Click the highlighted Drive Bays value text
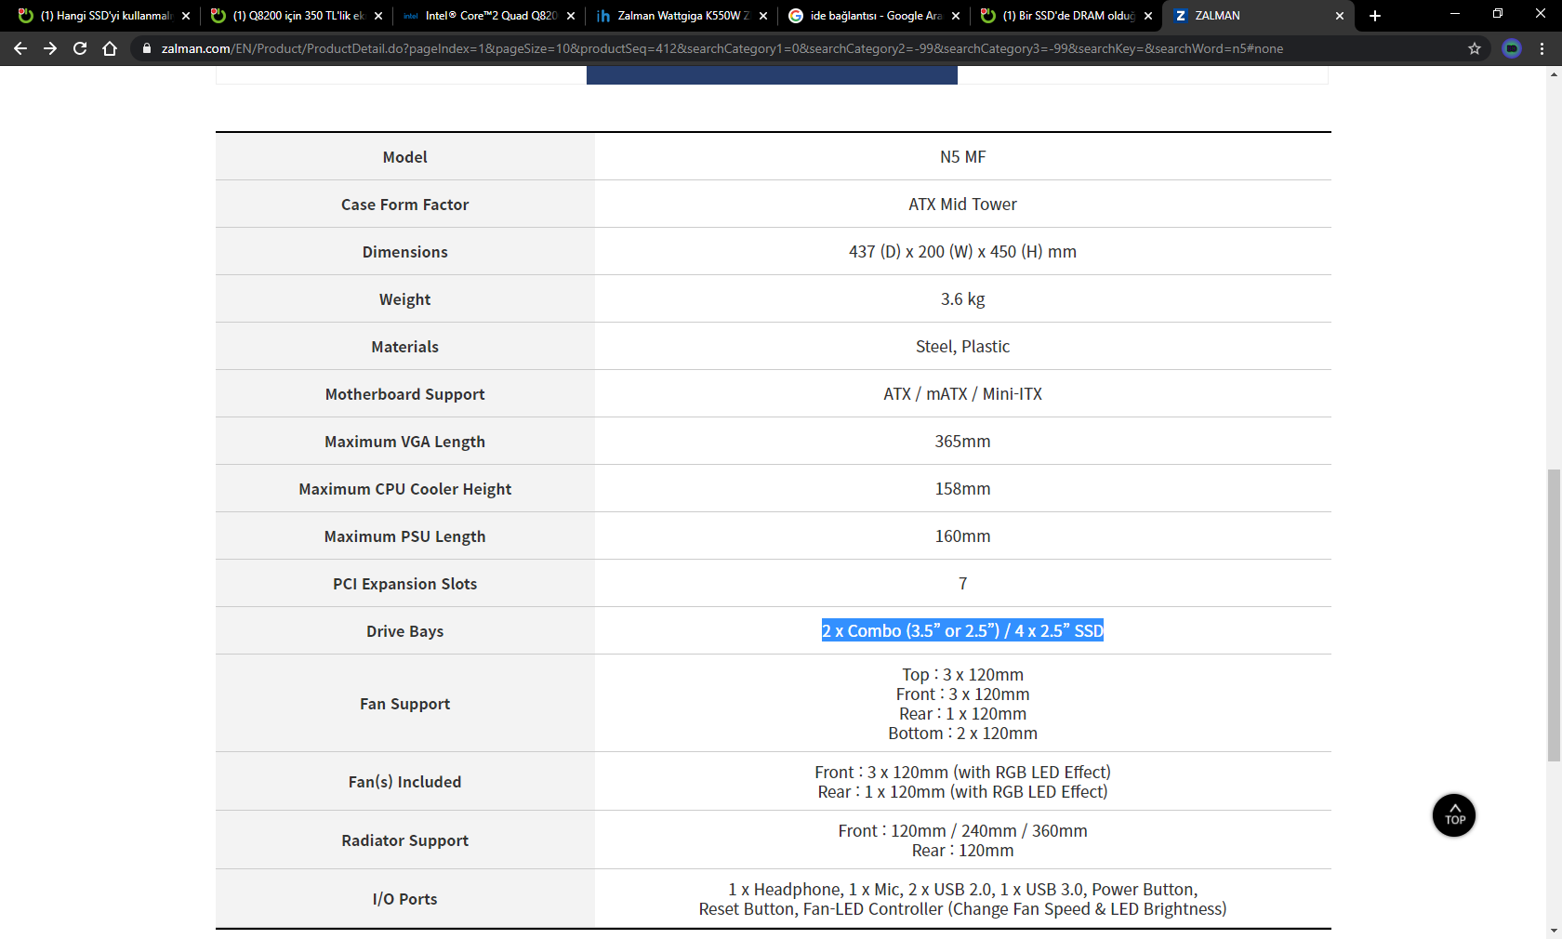The width and height of the screenshot is (1562, 939). (x=962, y=630)
